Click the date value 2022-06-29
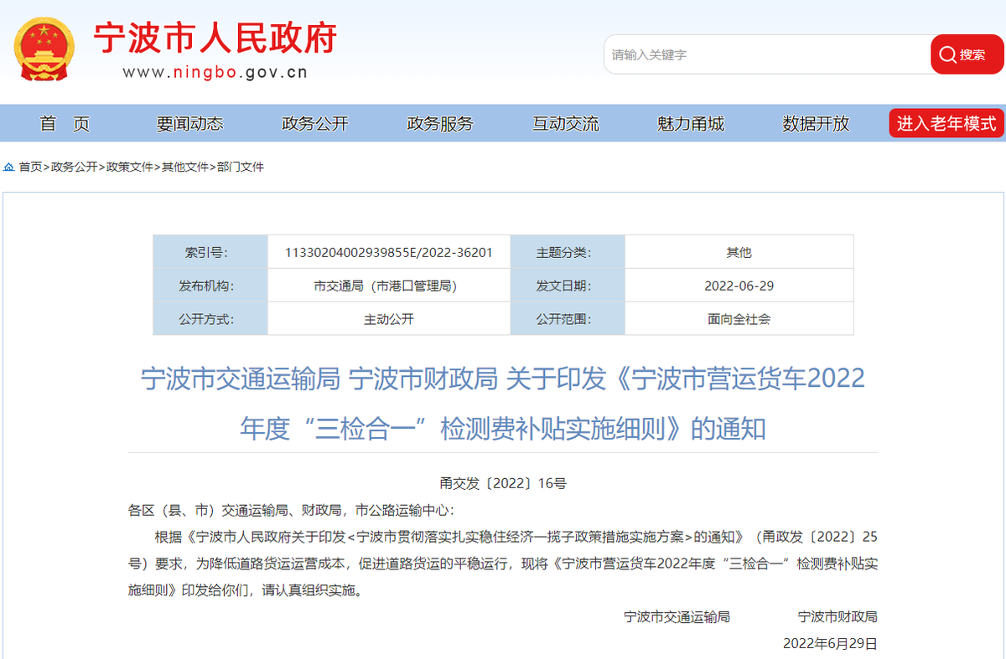1006x659 pixels. pyautogui.click(x=739, y=286)
